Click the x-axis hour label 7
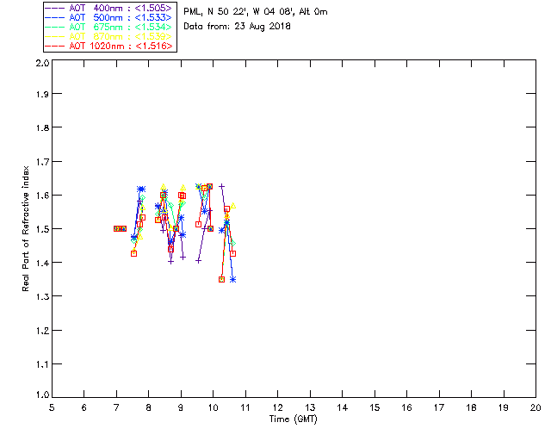Viewport: 551px width, 441px height. point(116,407)
